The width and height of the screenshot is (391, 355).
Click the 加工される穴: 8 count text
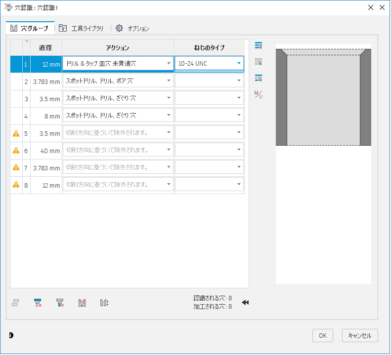pyautogui.click(x=213, y=307)
